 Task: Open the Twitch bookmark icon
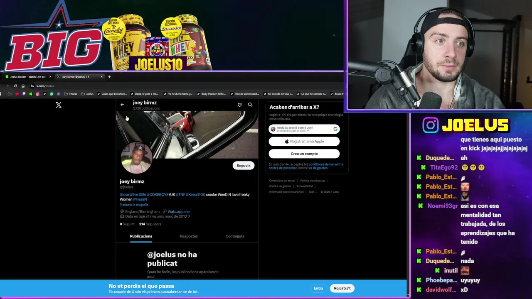pyautogui.click(x=24, y=94)
